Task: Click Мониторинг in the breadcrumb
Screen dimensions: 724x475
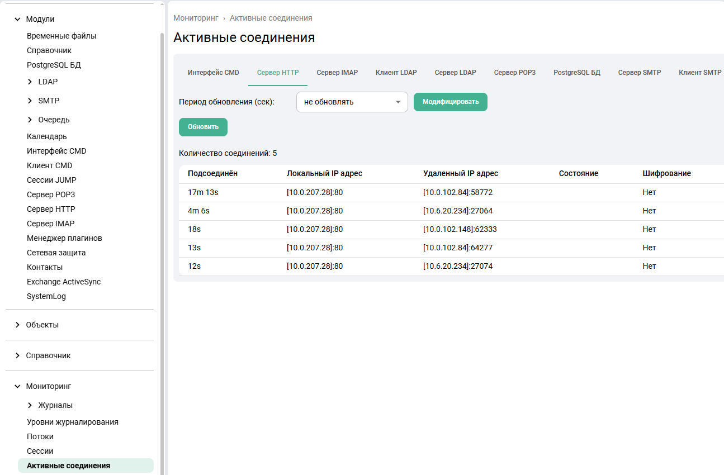Action: click(196, 18)
